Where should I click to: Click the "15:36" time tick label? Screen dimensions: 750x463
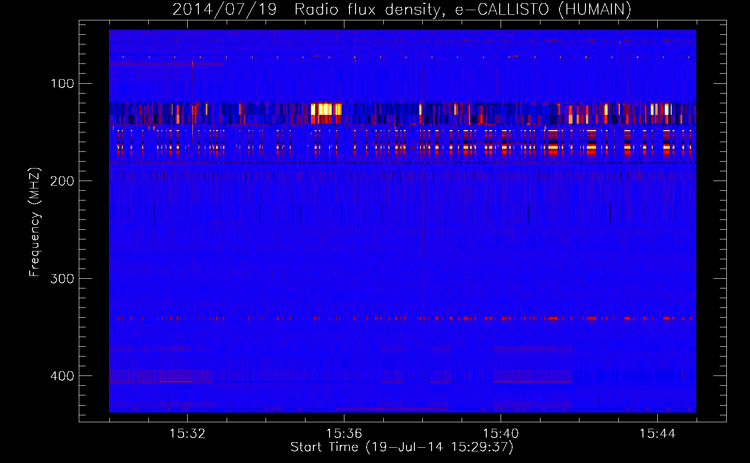[344, 434]
